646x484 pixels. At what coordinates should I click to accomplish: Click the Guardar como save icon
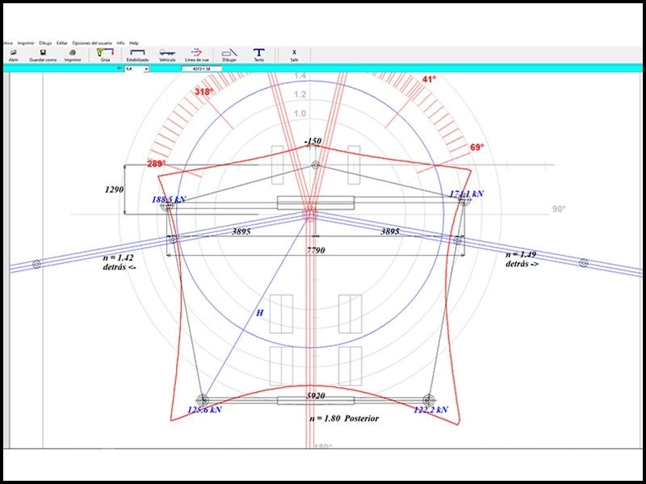pos(43,54)
